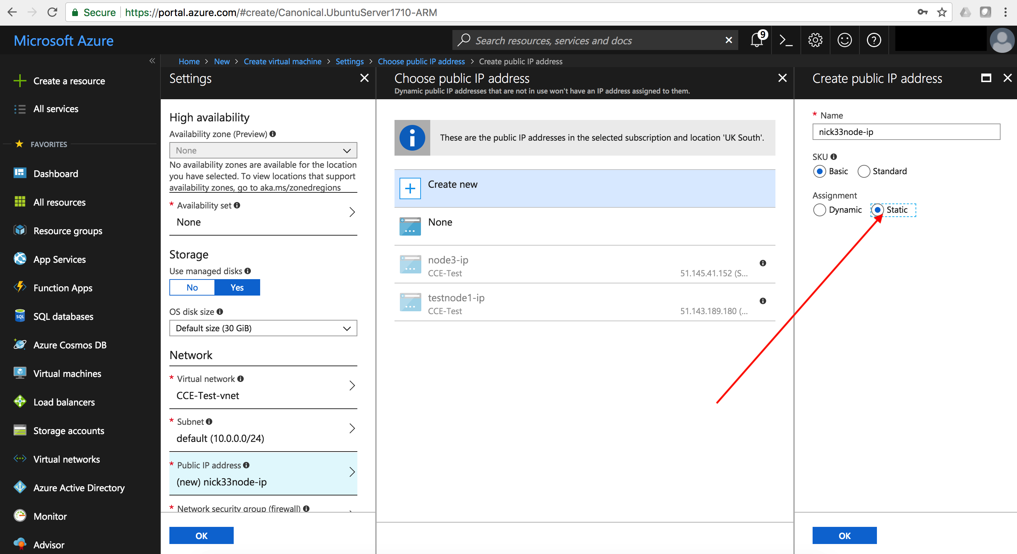Click the Azure Active Directory icon
Screen dimensions: 1017x554
pos(20,487)
